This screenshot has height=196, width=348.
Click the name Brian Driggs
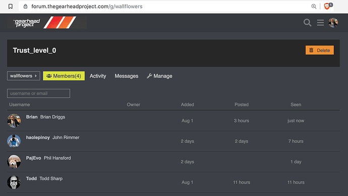[x=52, y=117]
